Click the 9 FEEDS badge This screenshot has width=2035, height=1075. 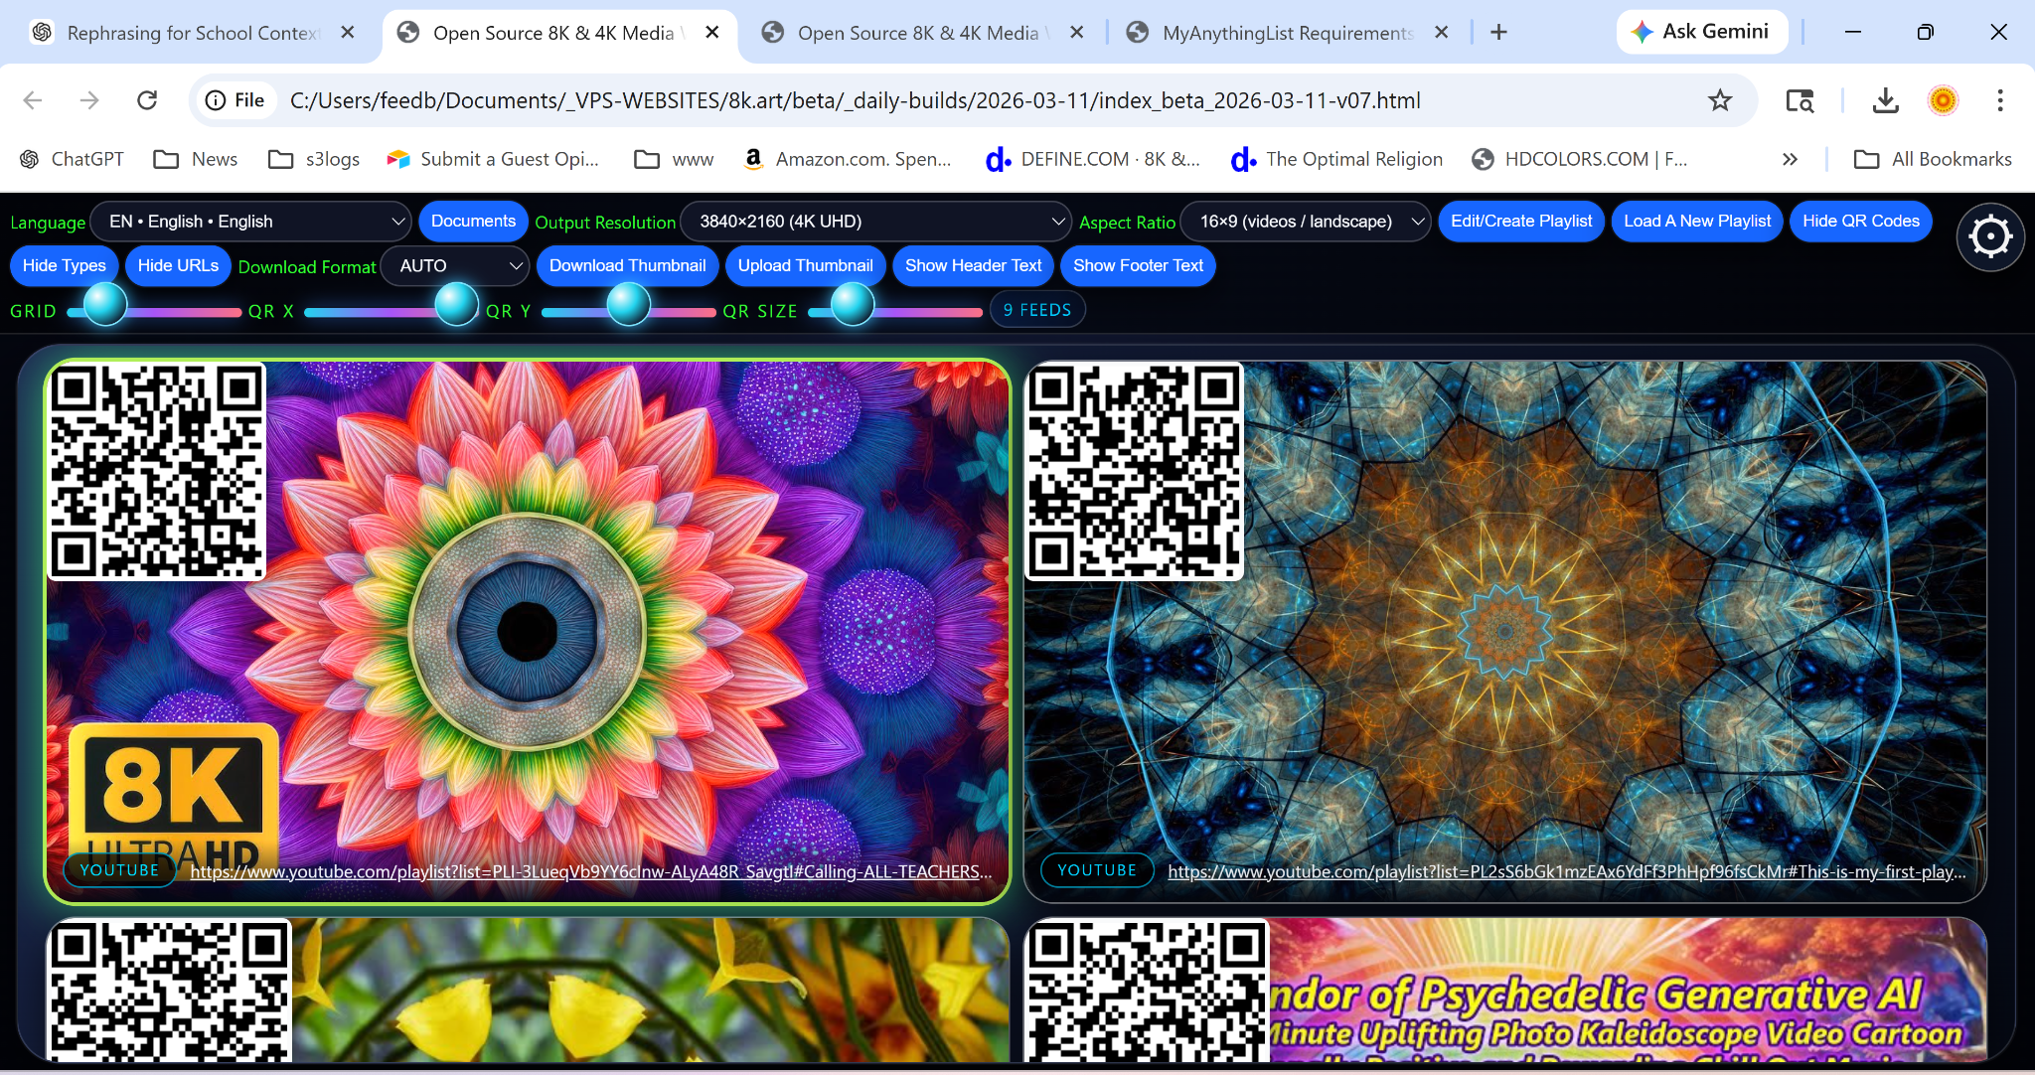[1037, 310]
